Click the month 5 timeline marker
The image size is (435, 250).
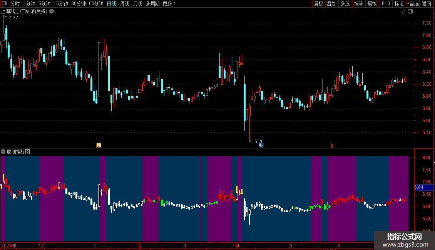(291, 245)
